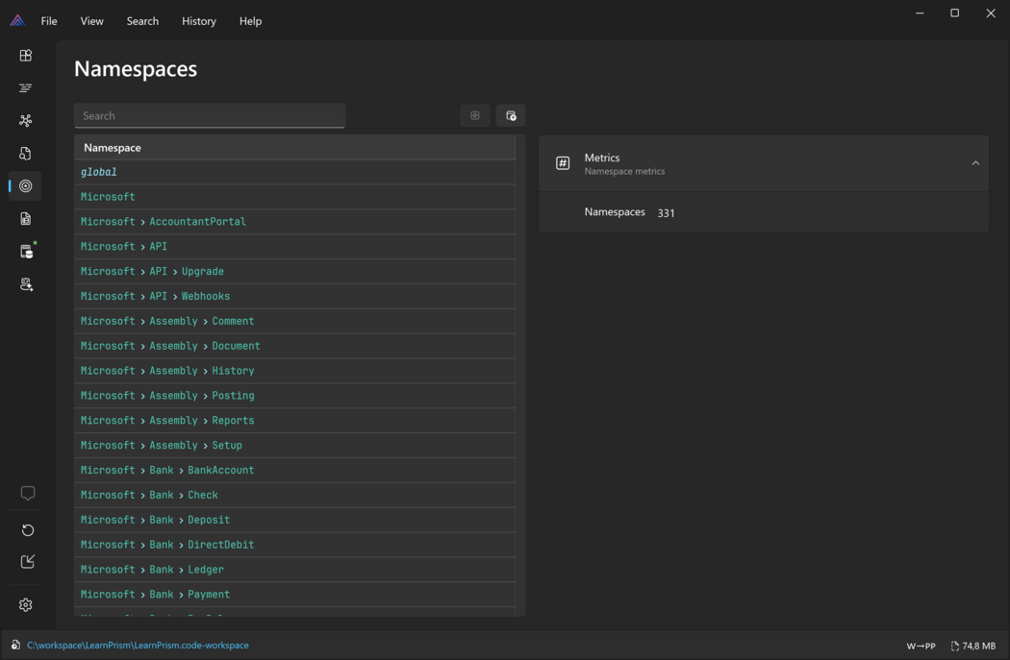Click the Metrics hash icon
This screenshot has height=660, width=1010.
(563, 163)
